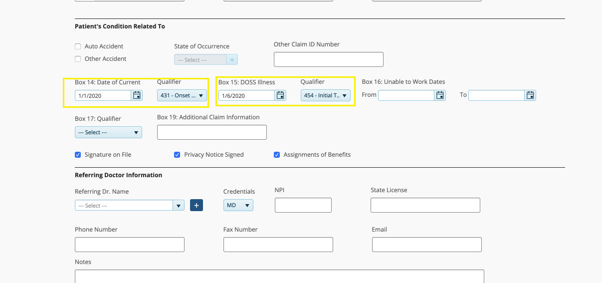Click the Box 15 date field showing 1/6/2020
Viewport: 602px width, 283px height.
[x=247, y=95]
